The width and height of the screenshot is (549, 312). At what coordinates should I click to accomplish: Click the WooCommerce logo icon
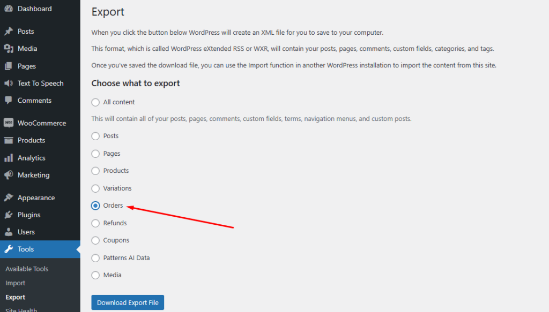pos(9,123)
